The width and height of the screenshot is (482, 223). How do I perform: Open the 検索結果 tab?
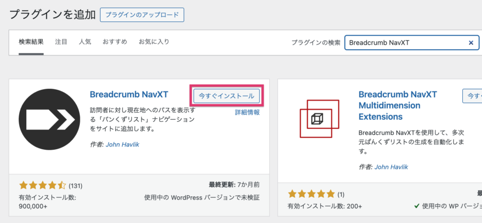tap(31, 42)
